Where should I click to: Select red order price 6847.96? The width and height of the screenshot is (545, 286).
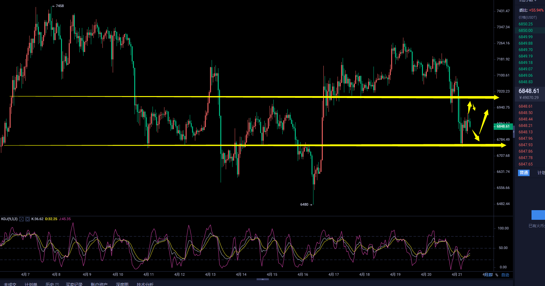526,139
